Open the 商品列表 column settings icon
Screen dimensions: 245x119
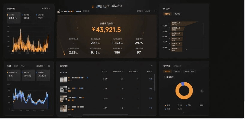[x=152, y=66]
